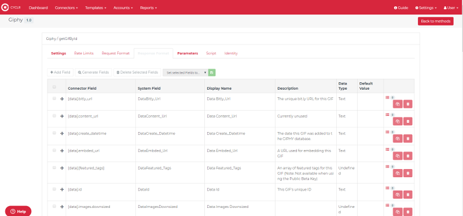Check the [data].create_datetime row checkbox
This screenshot has height=216, width=463.
(x=54, y=133)
